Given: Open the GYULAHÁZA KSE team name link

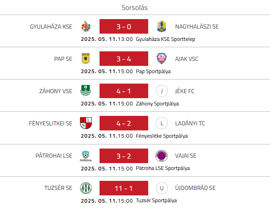Looking at the screenshot, I should pyautogui.click(x=51, y=27).
